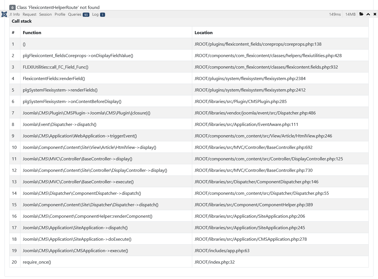Screen dimensions: 378x279
Task: Collapse the debug bar with chevron arrow
Action: 368,14
